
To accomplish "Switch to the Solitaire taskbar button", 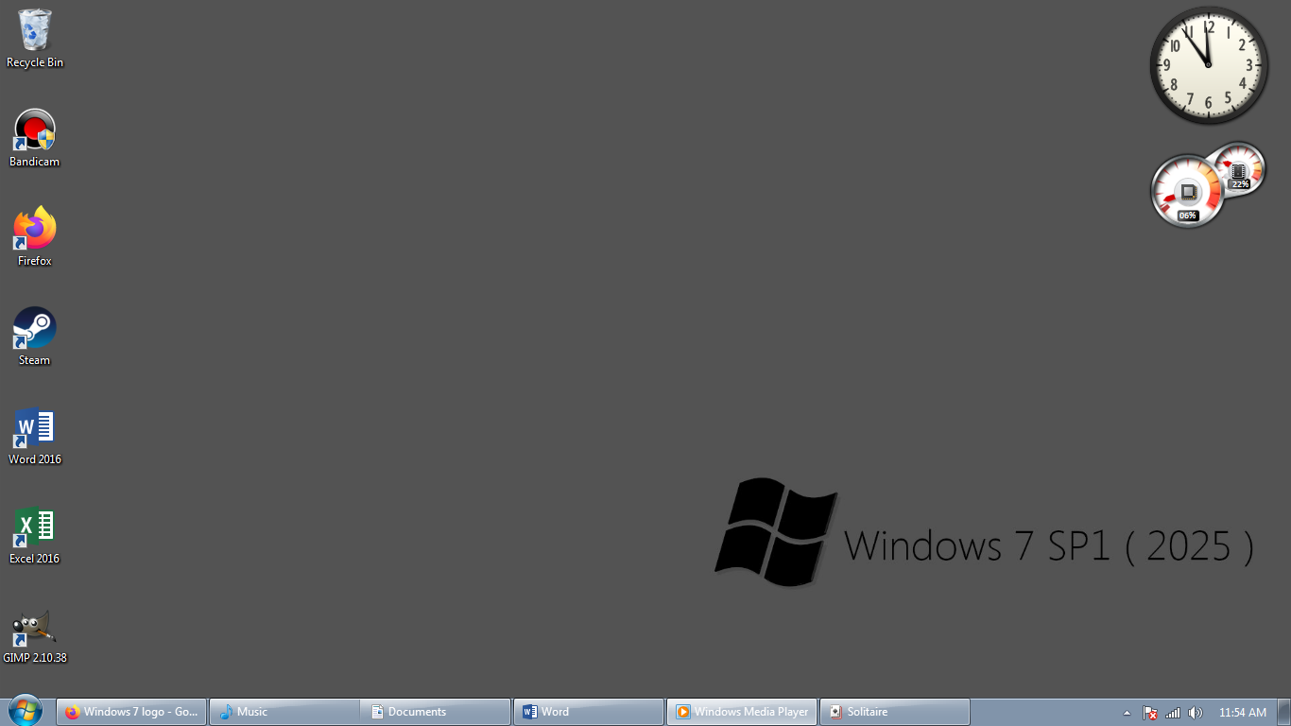I will pos(895,712).
